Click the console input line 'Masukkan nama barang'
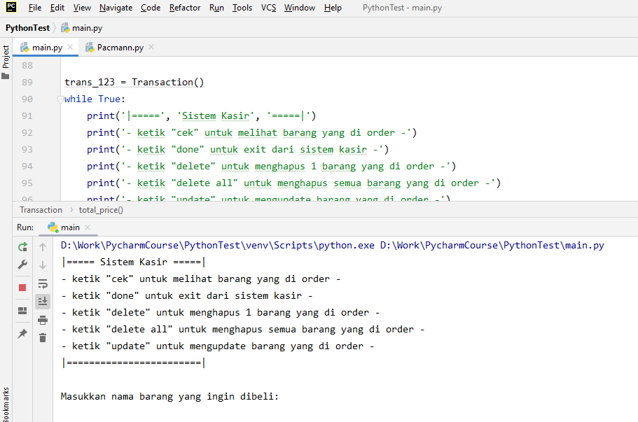 169,396
